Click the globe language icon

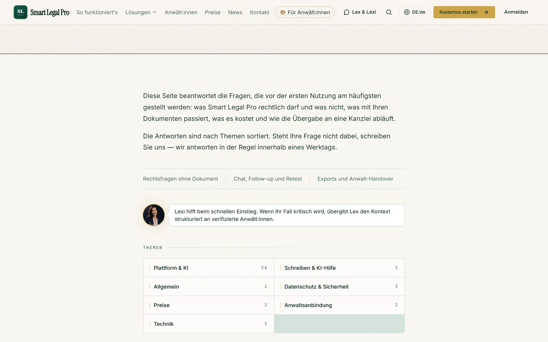407,12
